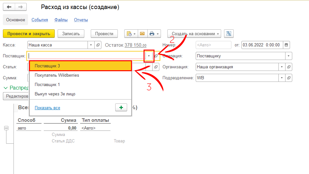Click the forward navigation arrow
Image resolution: width=309 pixels, height=174 pixels.
click(21, 7)
